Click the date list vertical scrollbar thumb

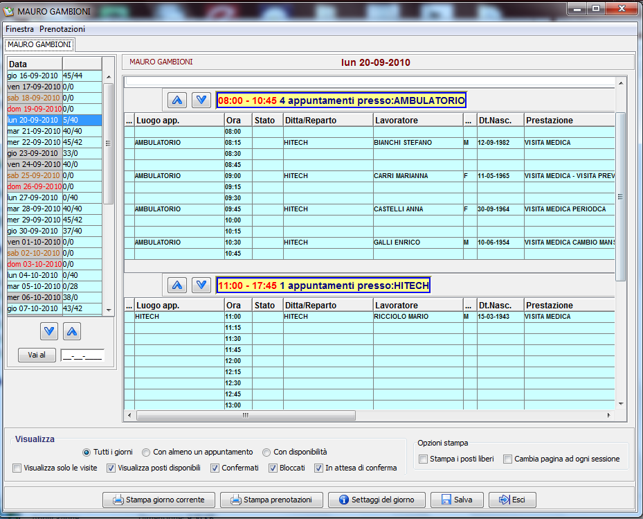[108, 143]
